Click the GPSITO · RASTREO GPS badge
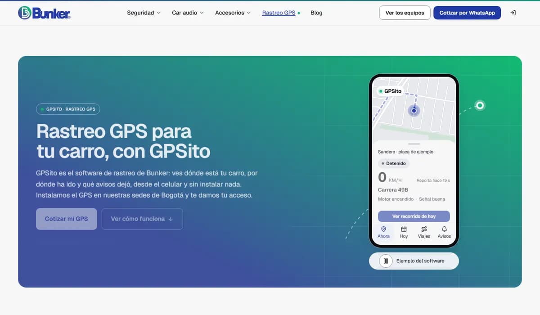This screenshot has width=540, height=315. [x=68, y=109]
